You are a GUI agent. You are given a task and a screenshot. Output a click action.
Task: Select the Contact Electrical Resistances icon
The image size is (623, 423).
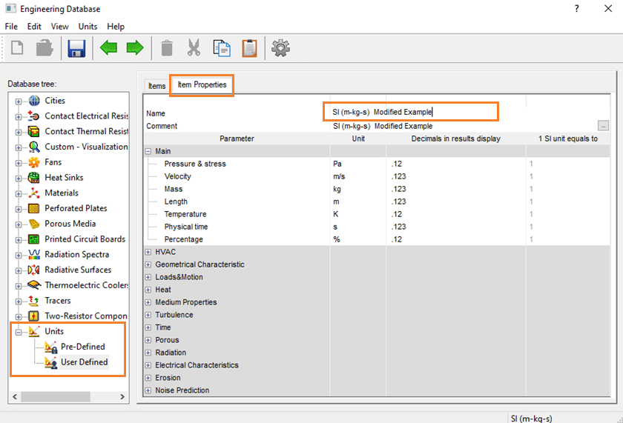tap(34, 116)
